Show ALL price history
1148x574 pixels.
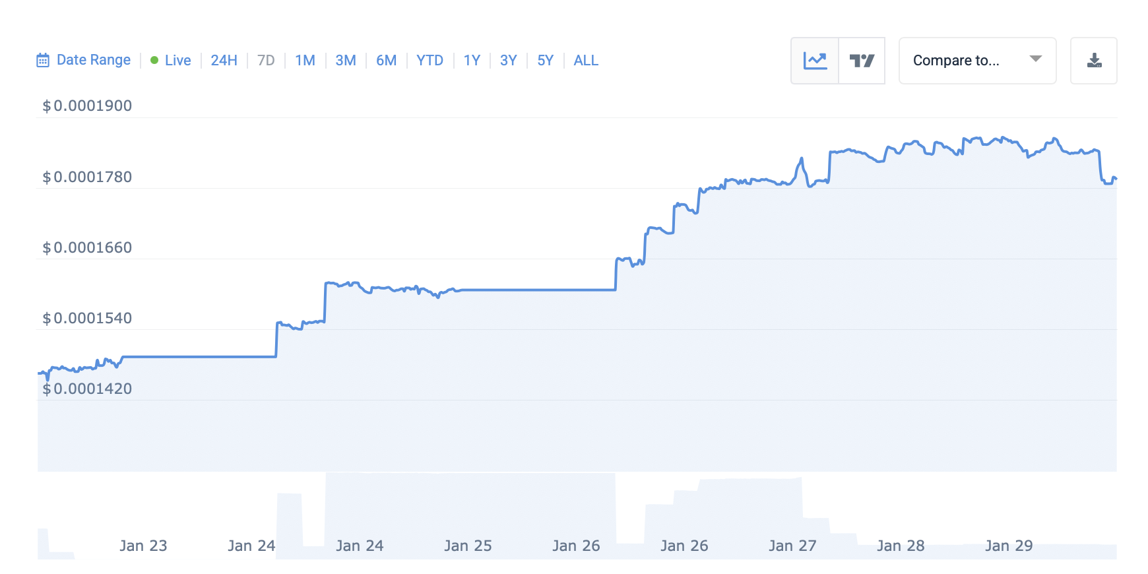pos(586,61)
